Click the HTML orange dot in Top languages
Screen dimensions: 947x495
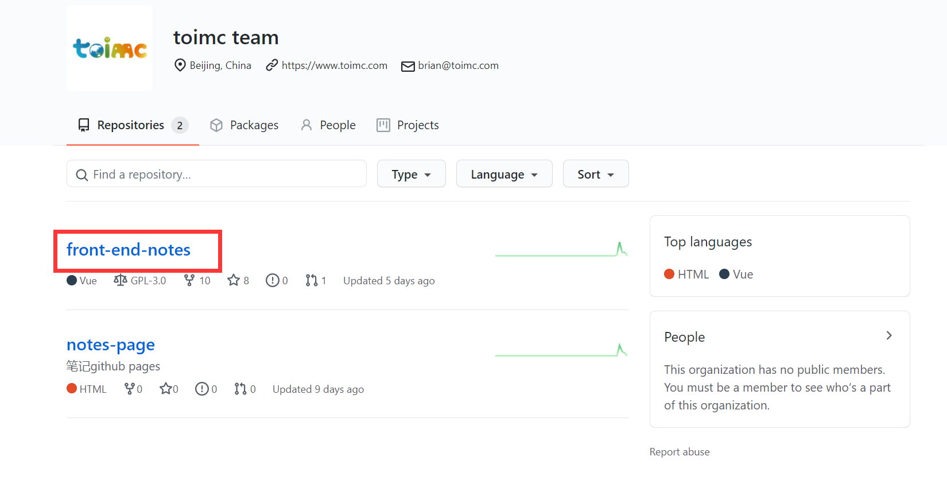[669, 274]
